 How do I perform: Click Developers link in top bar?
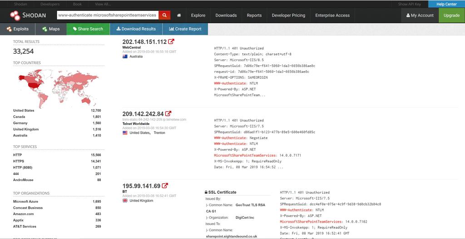click(x=50, y=4)
